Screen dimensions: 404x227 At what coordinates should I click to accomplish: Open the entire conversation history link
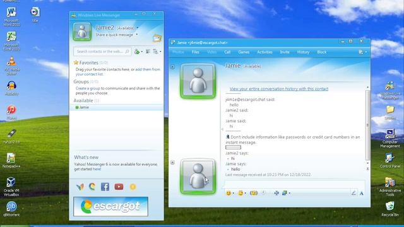pos(279,89)
